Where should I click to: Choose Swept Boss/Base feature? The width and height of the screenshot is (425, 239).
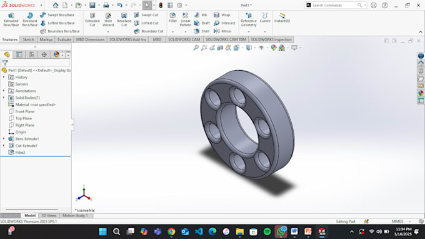click(x=57, y=15)
